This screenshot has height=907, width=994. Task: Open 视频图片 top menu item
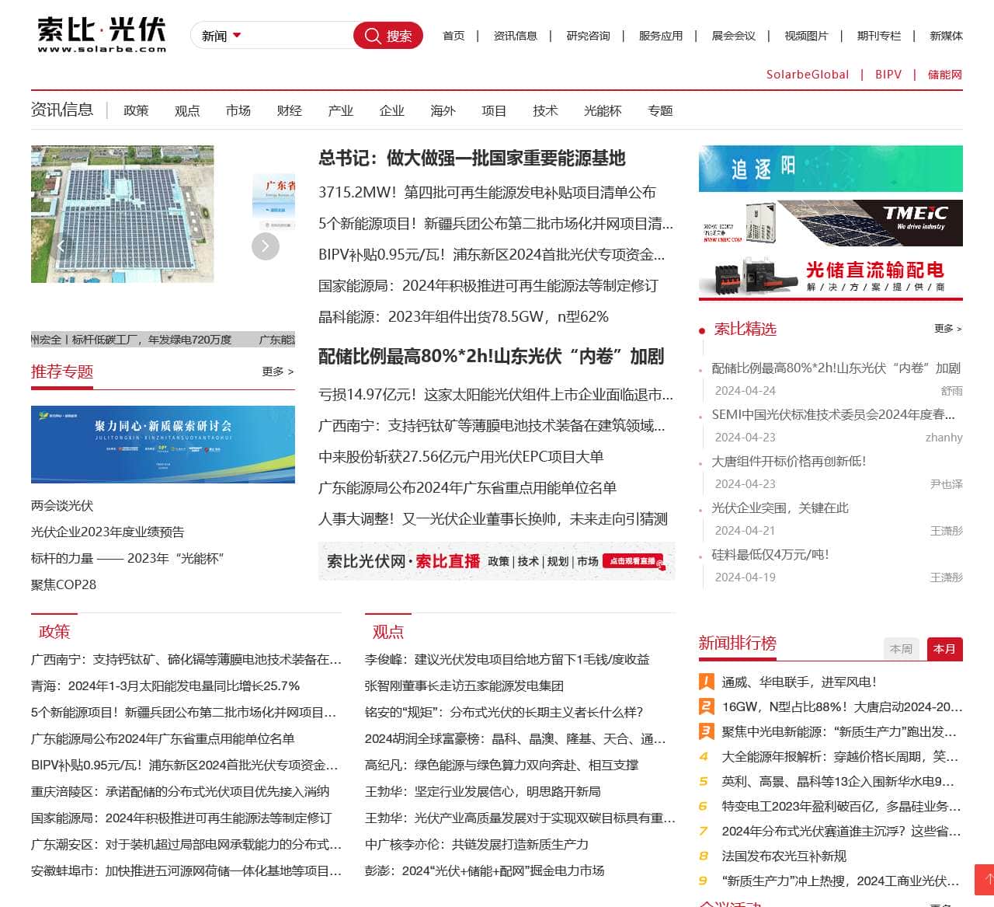coord(806,36)
